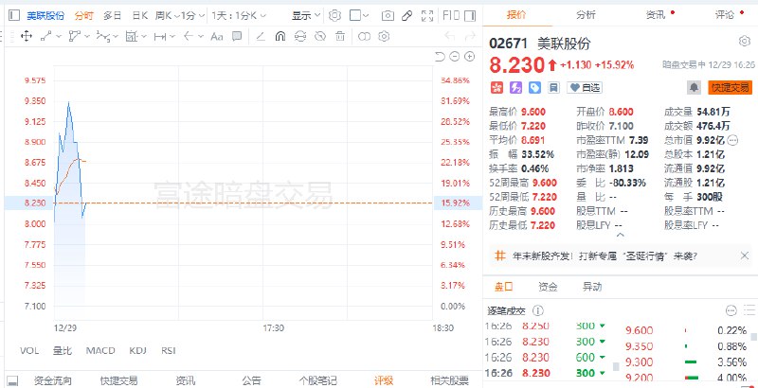Take a chart screenshot with camera icon
This screenshot has width=758, height=388.
[x=388, y=16]
